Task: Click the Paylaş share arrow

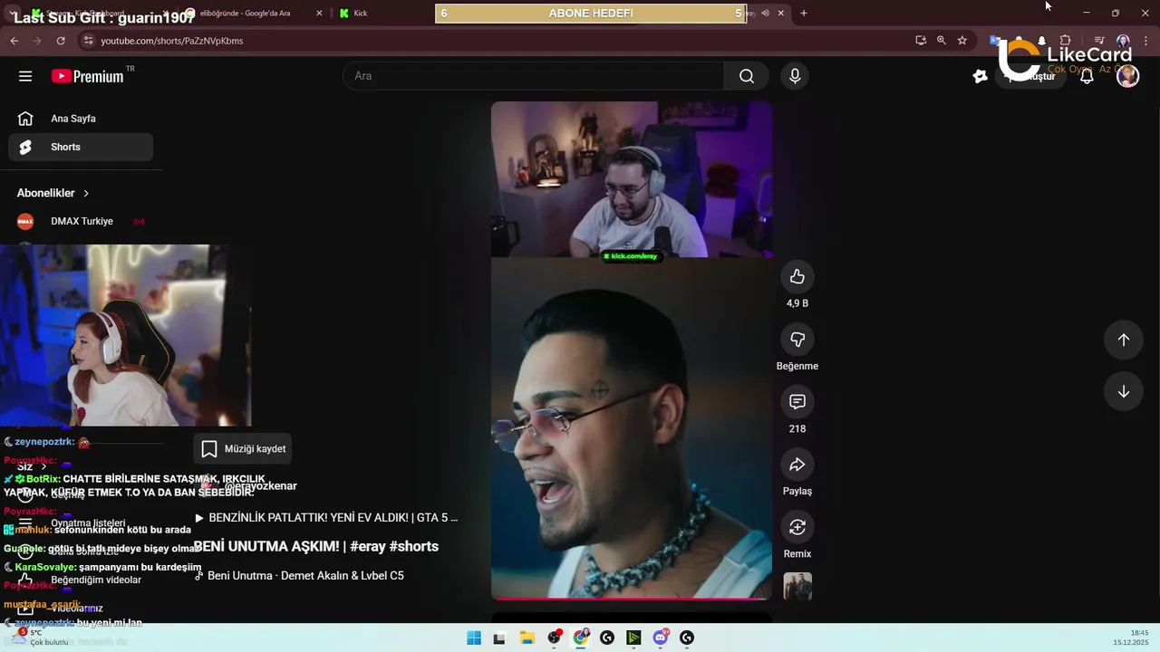Action: pyautogui.click(x=797, y=465)
